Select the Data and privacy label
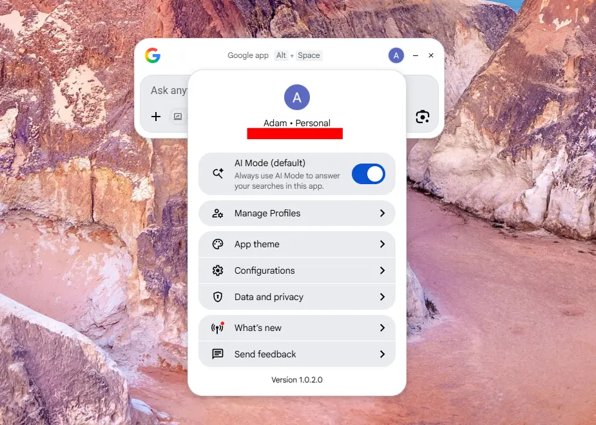Viewport: 596px width, 425px height. (269, 297)
